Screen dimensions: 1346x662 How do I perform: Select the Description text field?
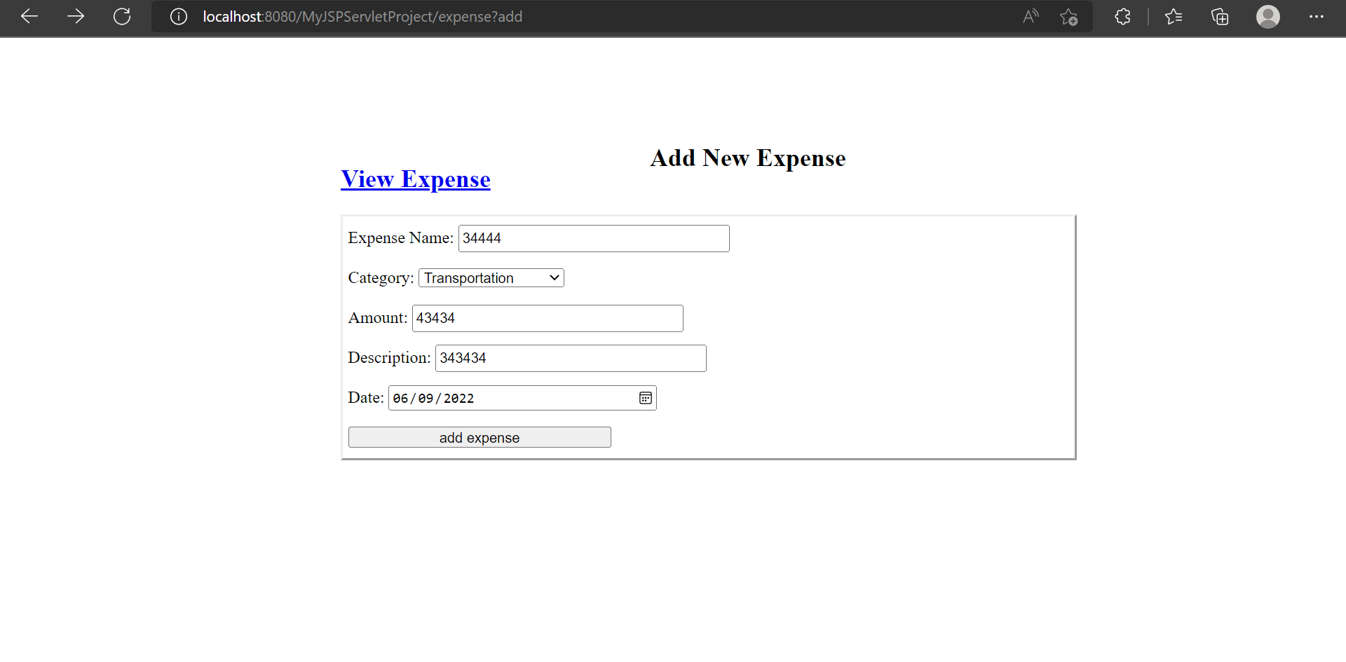pos(571,358)
